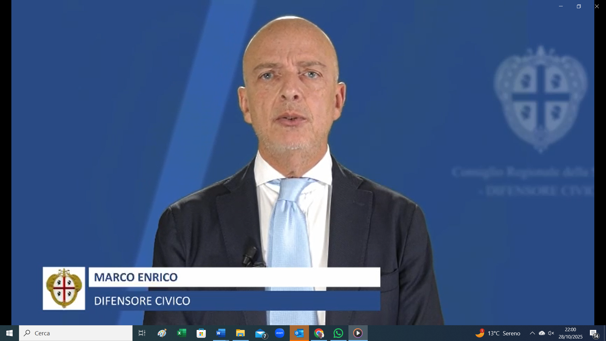606x341 pixels.
Task: Open the notification center with 14 alerts
Action: (594, 333)
